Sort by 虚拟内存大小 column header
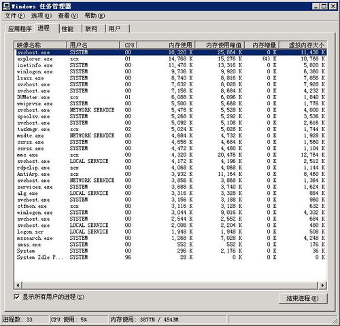340x326 pixels. pos(303,45)
